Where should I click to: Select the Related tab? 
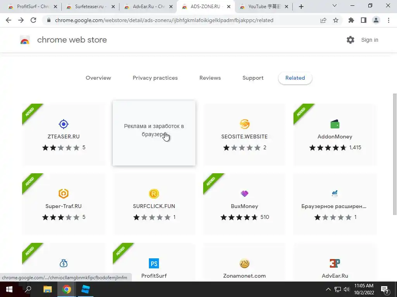(x=295, y=78)
